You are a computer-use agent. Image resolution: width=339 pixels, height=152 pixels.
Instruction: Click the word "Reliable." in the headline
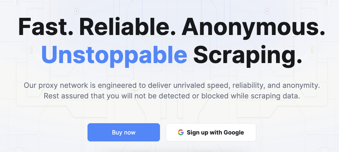pos(127,26)
